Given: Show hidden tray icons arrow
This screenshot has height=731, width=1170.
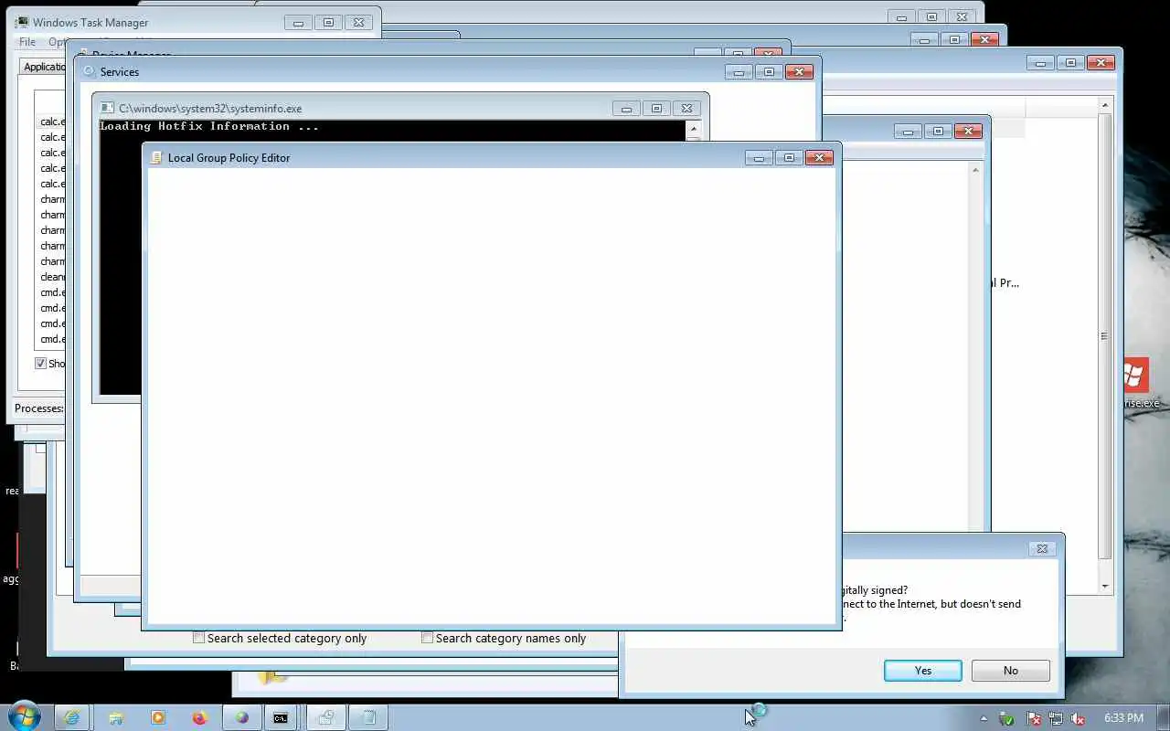Looking at the screenshot, I should 984,718.
